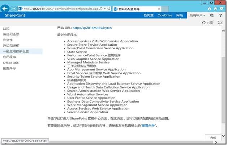Click Work Management Service Application text
The image size is (227, 145).
97,105
